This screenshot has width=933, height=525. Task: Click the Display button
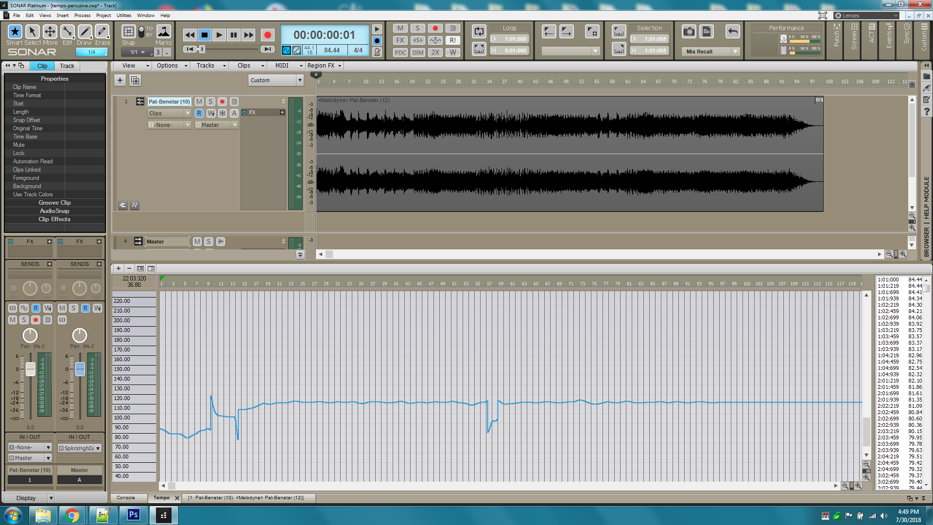tap(26, 498)
